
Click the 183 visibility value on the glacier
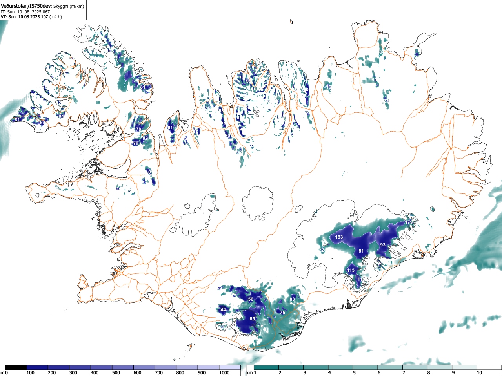339,237
